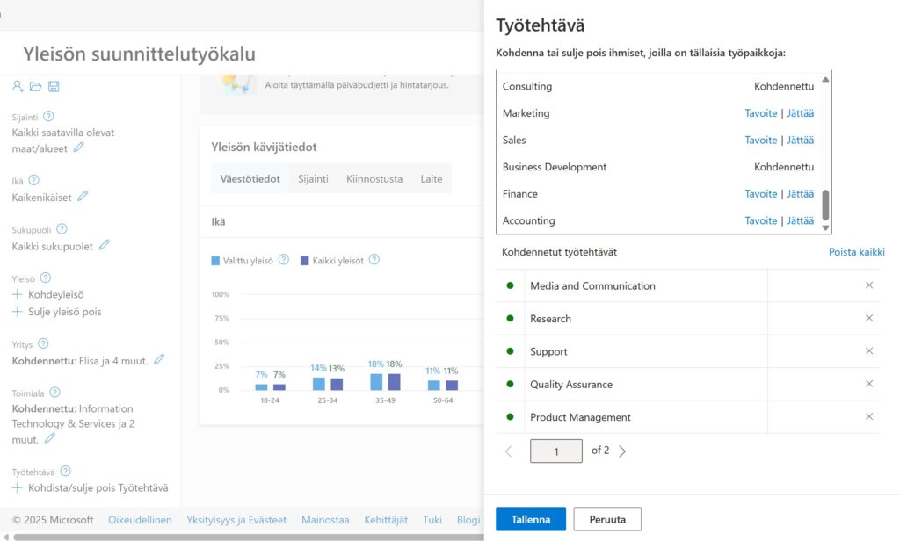This screenshot has height=541, width=900.
Task: Go to next page with right chevron
Action: point(622,451)
